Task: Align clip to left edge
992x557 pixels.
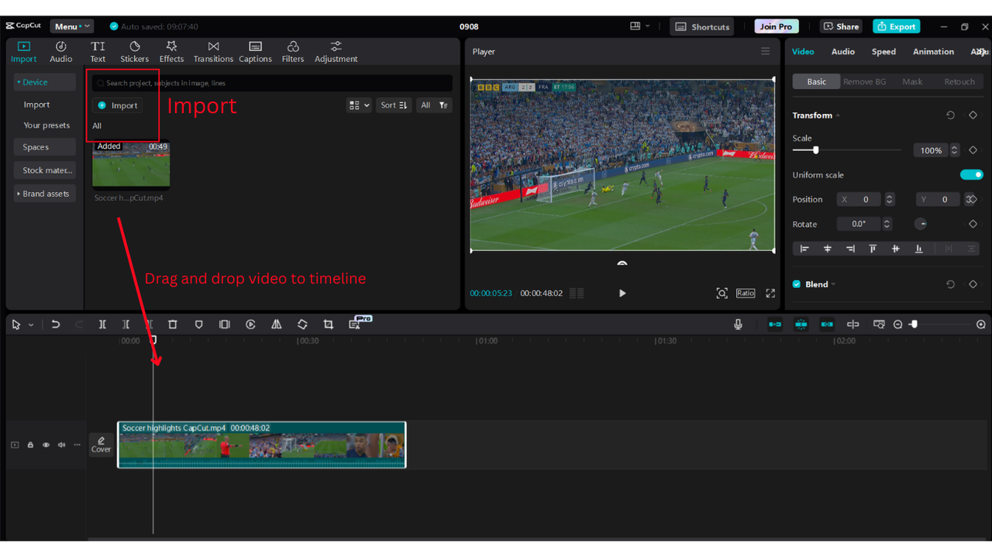Action: pos(804,249)
